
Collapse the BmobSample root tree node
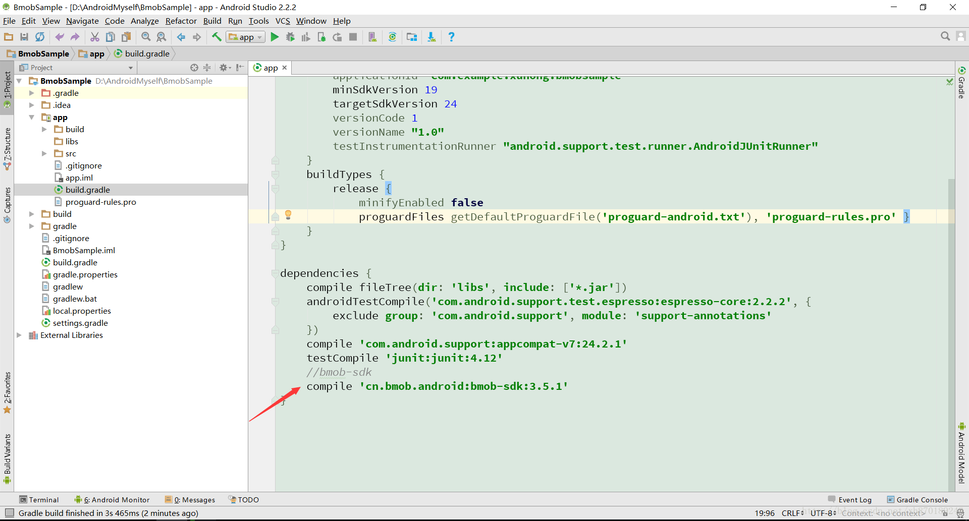19,81
